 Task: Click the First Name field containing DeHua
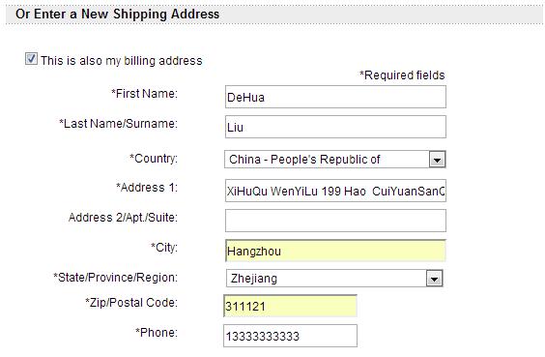pos(335,97)
